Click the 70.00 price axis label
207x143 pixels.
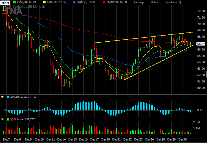[x=201, y=24]
